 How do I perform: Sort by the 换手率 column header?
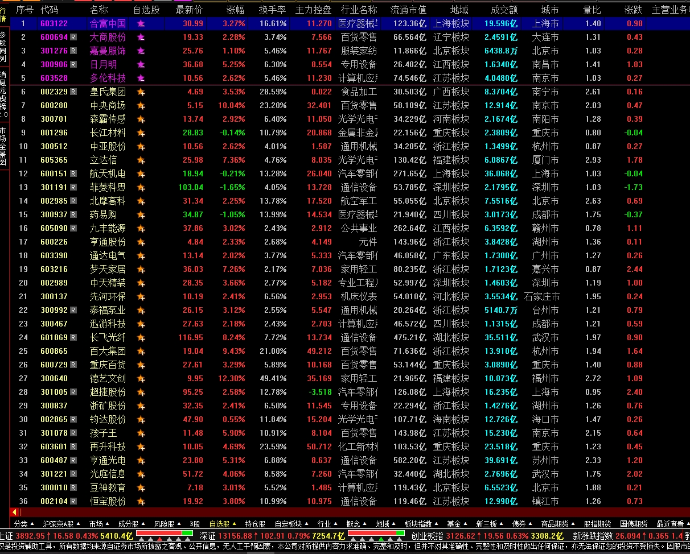click(x=272, y=10)
